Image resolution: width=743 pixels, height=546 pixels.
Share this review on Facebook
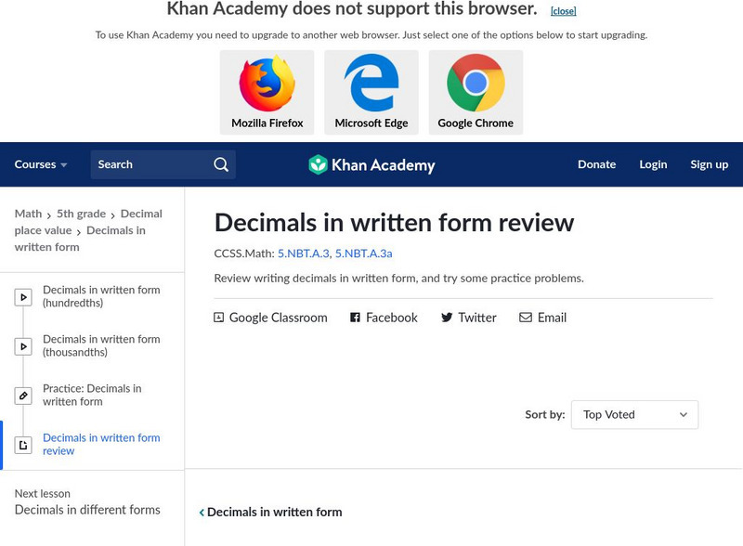tap(384, 318)
